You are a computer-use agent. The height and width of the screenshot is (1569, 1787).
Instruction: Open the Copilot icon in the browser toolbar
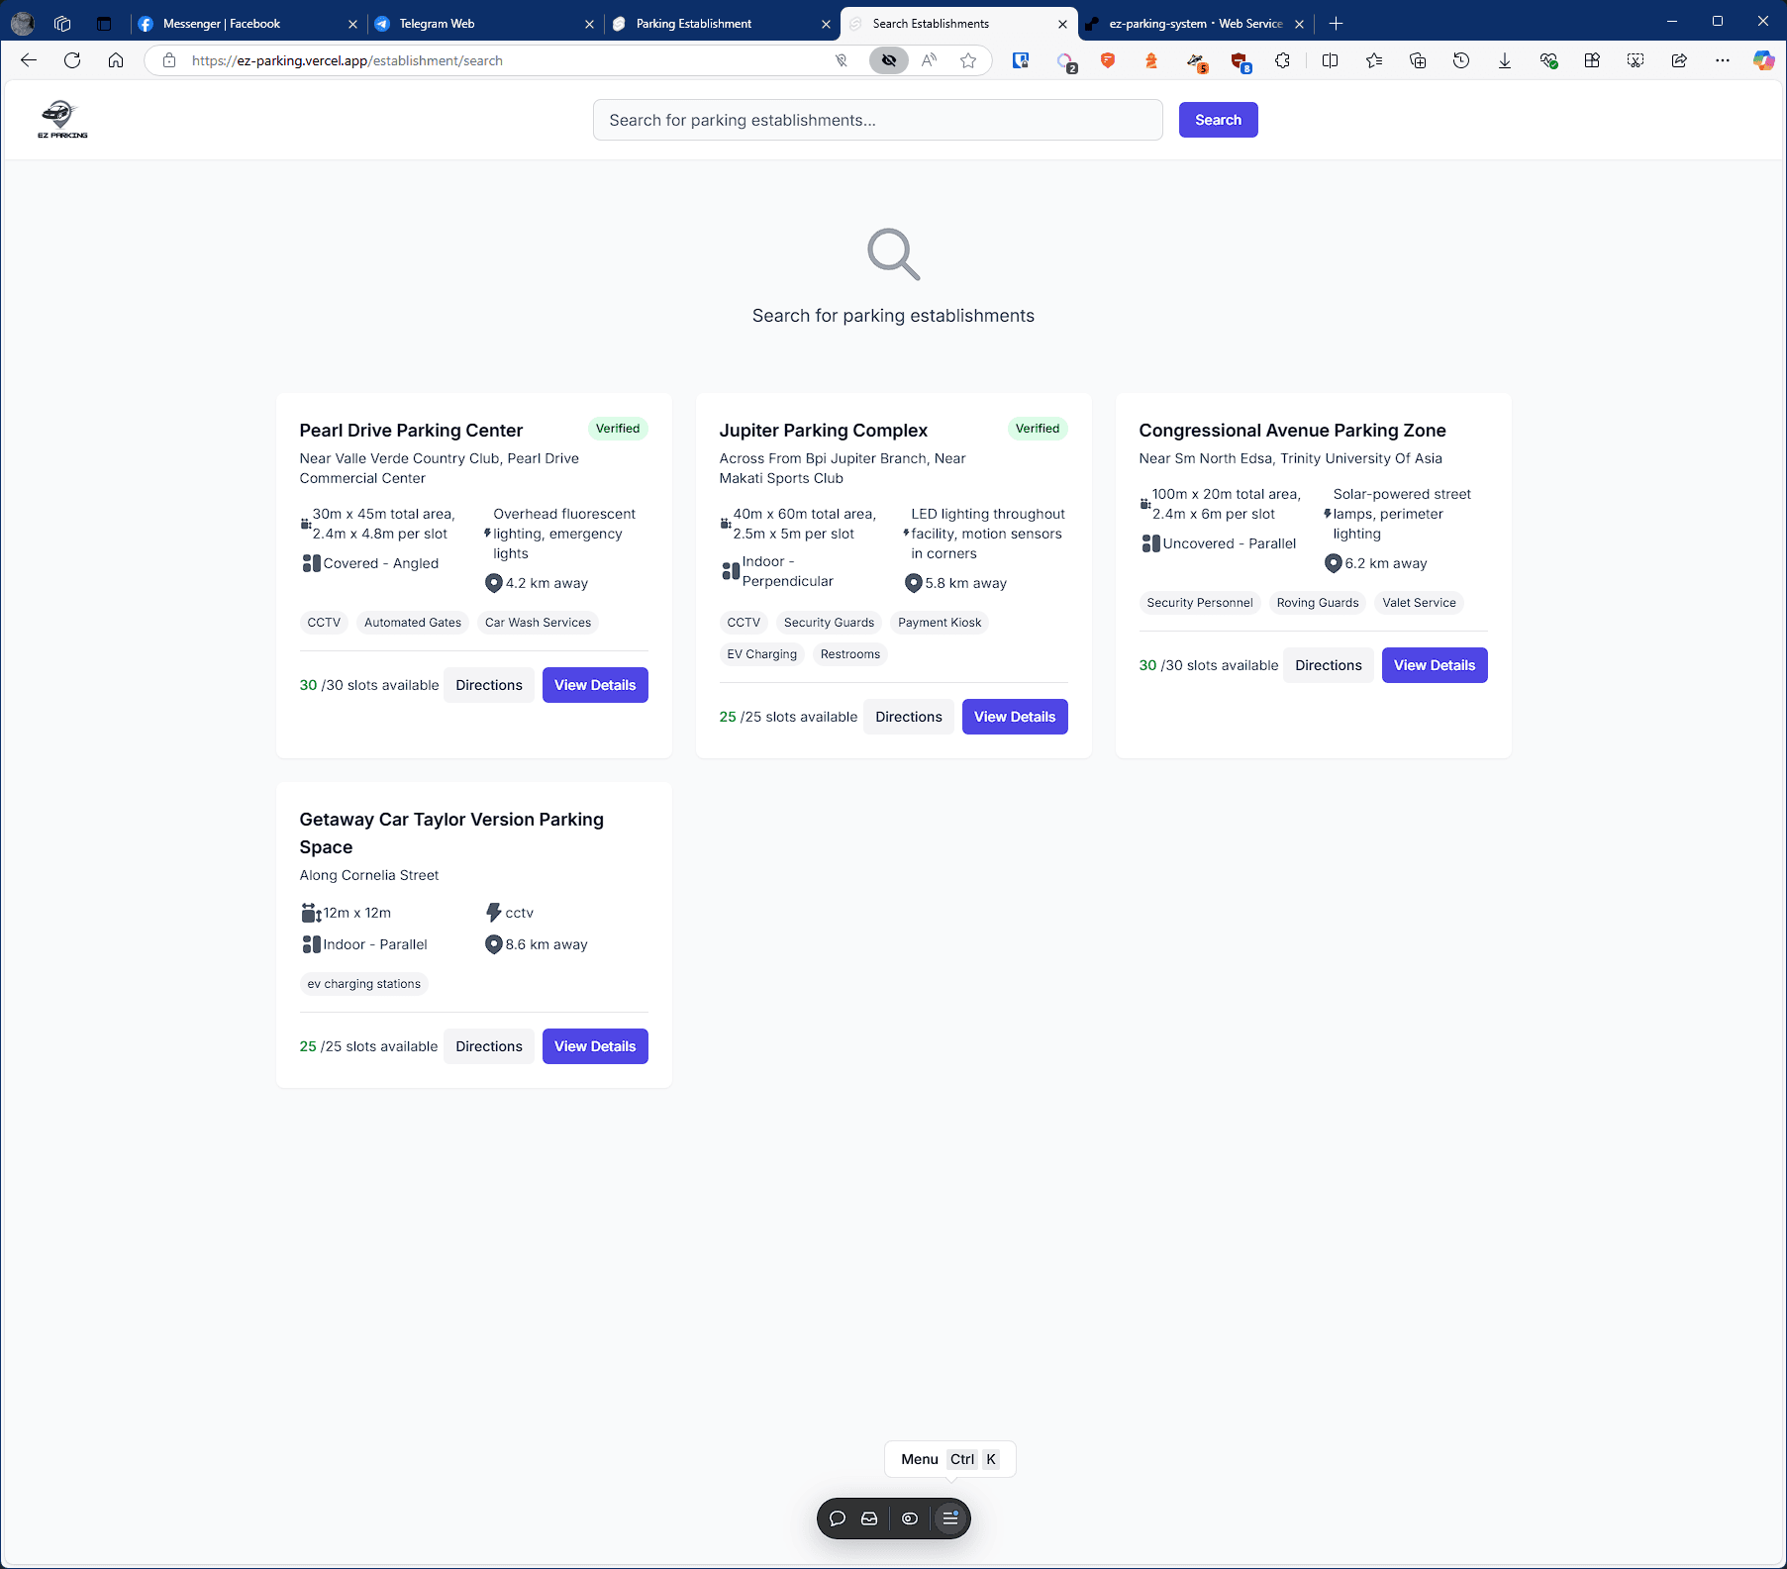pyautogui.click(x=1763, y=60)
